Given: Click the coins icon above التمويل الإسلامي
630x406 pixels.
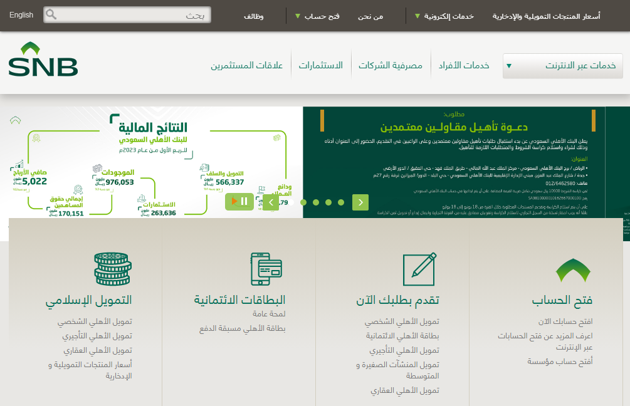Looking at the screenshot, I should [x=112, y=269].
